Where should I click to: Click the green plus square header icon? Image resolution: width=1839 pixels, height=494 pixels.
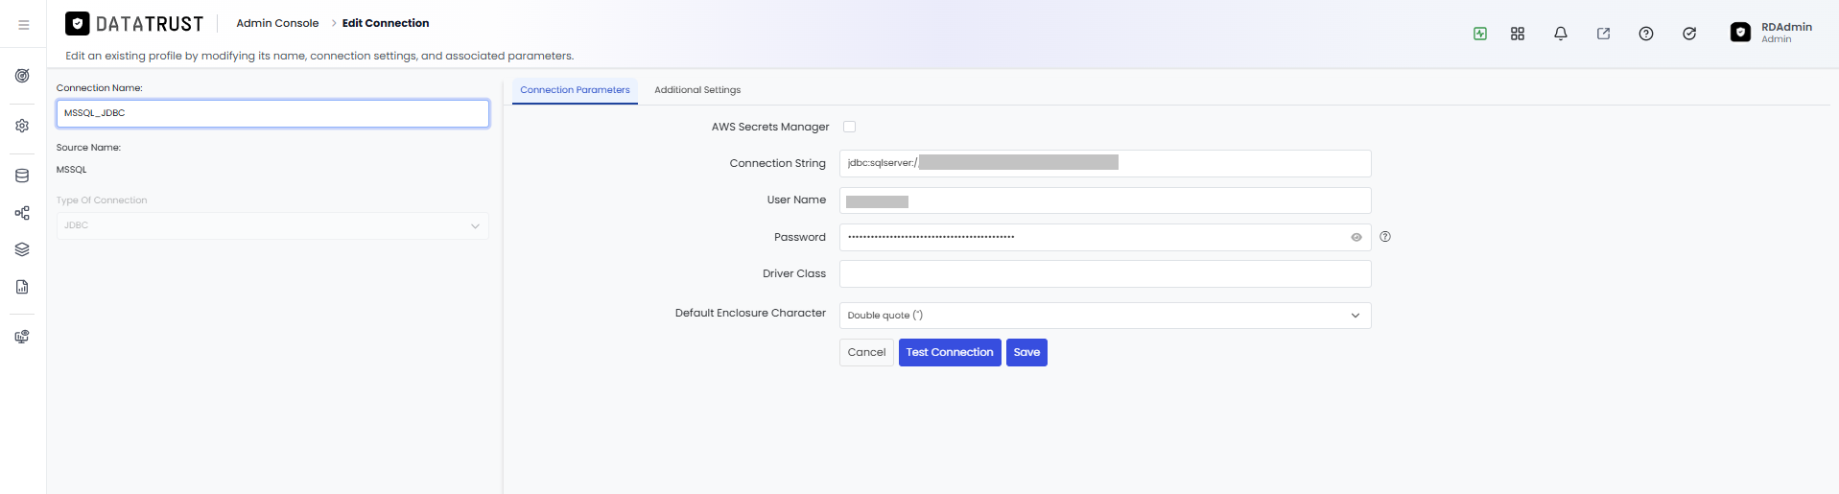[x=1480, y=34]
